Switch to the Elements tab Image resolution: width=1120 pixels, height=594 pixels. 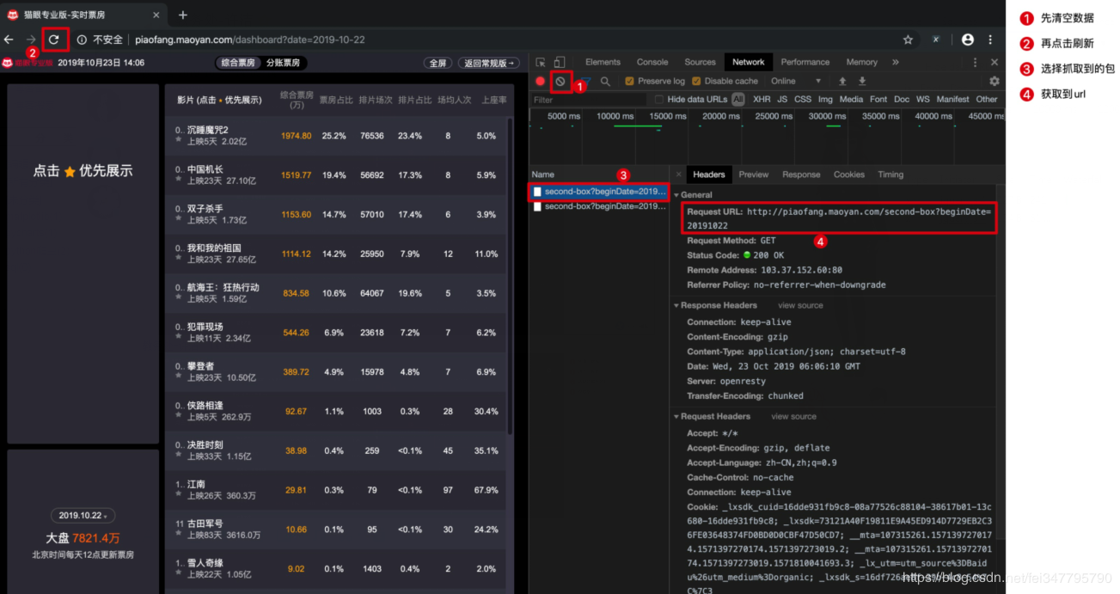click(x=603, y=62)
